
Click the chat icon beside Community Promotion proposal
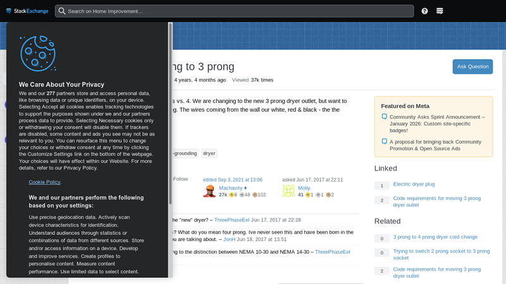point(384,142)
